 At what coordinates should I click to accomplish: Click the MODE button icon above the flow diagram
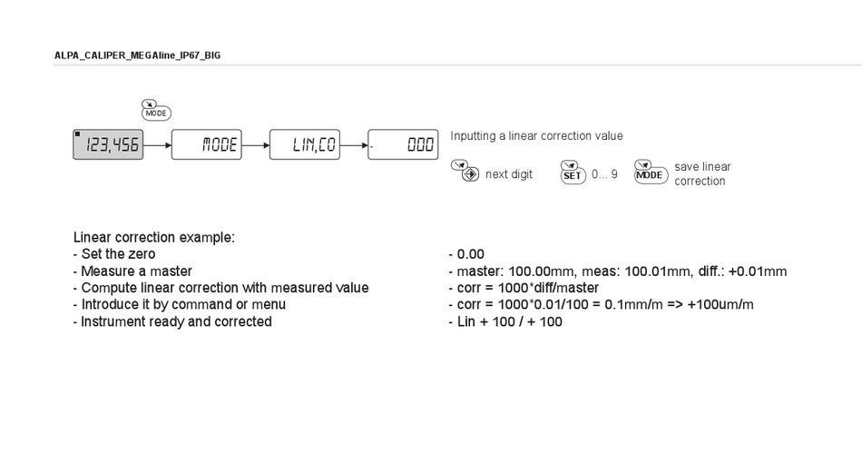156,110
